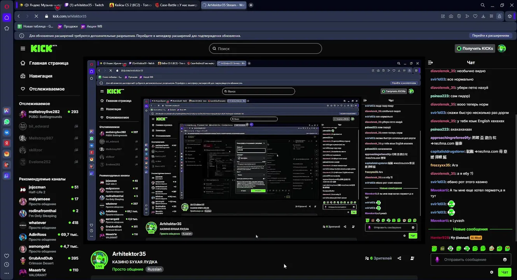Open sidebar heart favorites icon

(x=7, y=256)
